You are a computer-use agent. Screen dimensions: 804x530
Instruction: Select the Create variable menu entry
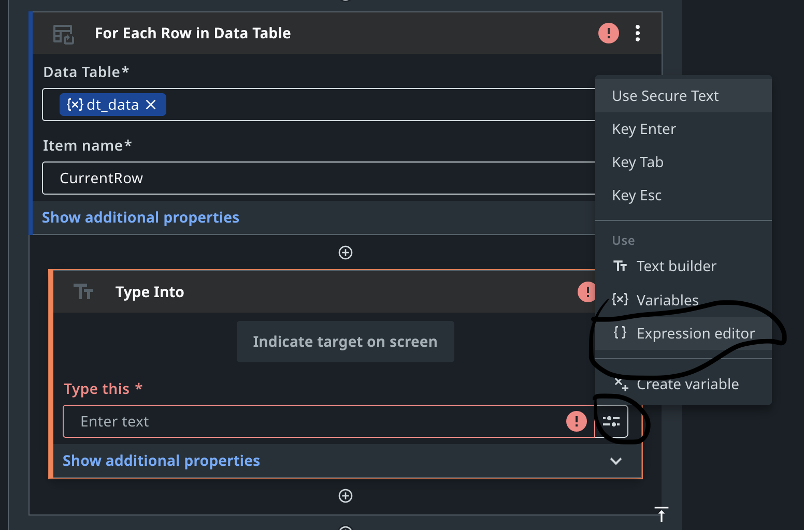tap(687, 385)
